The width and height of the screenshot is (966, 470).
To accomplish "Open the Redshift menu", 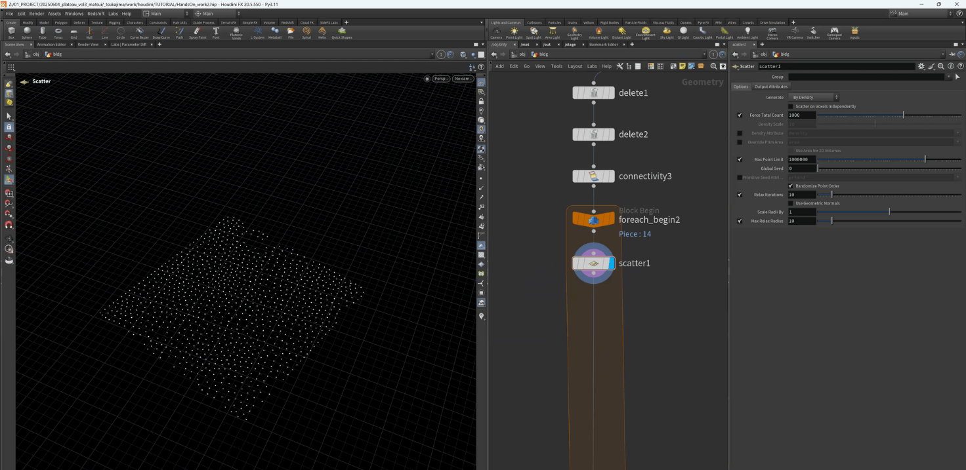I will coord(96,13).
